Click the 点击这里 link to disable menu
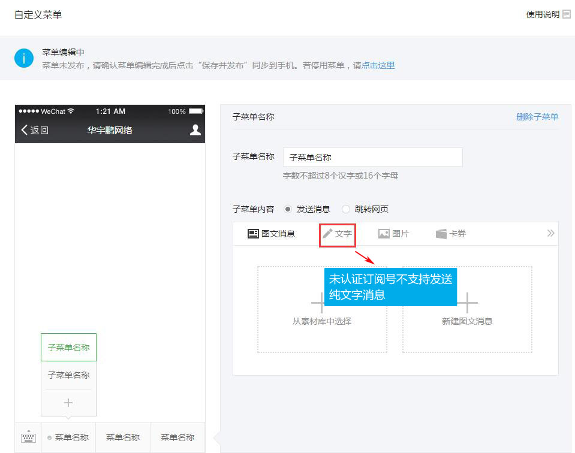The width and height of the screenshot is (575, 453). click(378, 65)
